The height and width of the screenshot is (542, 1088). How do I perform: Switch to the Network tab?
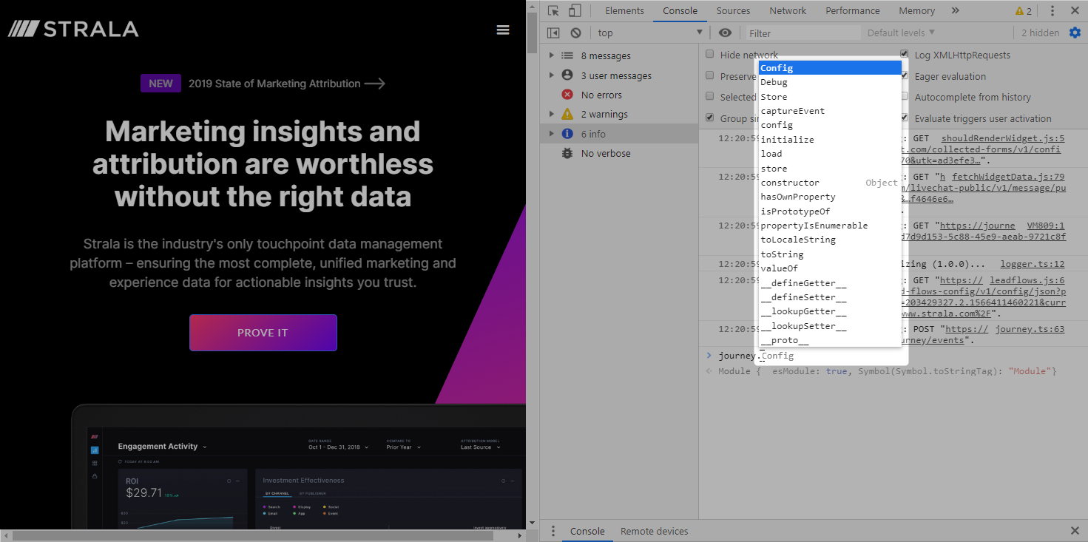(x=788, y=10)
